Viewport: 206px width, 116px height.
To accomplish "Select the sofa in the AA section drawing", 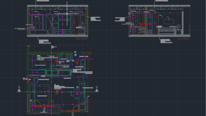I will click(167, 31).
